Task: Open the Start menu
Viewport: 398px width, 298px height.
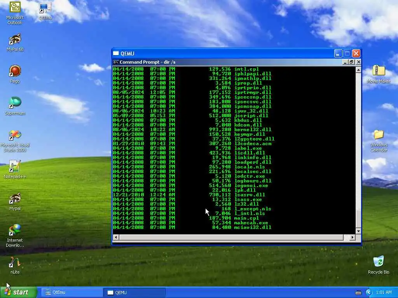Action: [18, 293]
